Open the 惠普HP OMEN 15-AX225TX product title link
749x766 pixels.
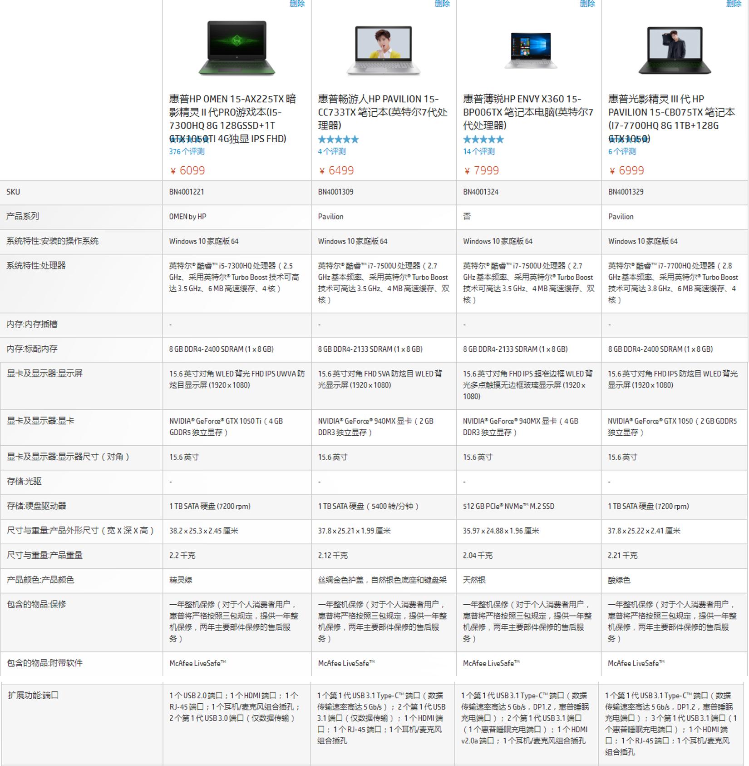pos(232,119)
